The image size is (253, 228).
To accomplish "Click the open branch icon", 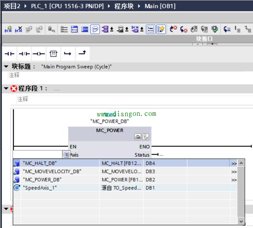I will point(68,54).
